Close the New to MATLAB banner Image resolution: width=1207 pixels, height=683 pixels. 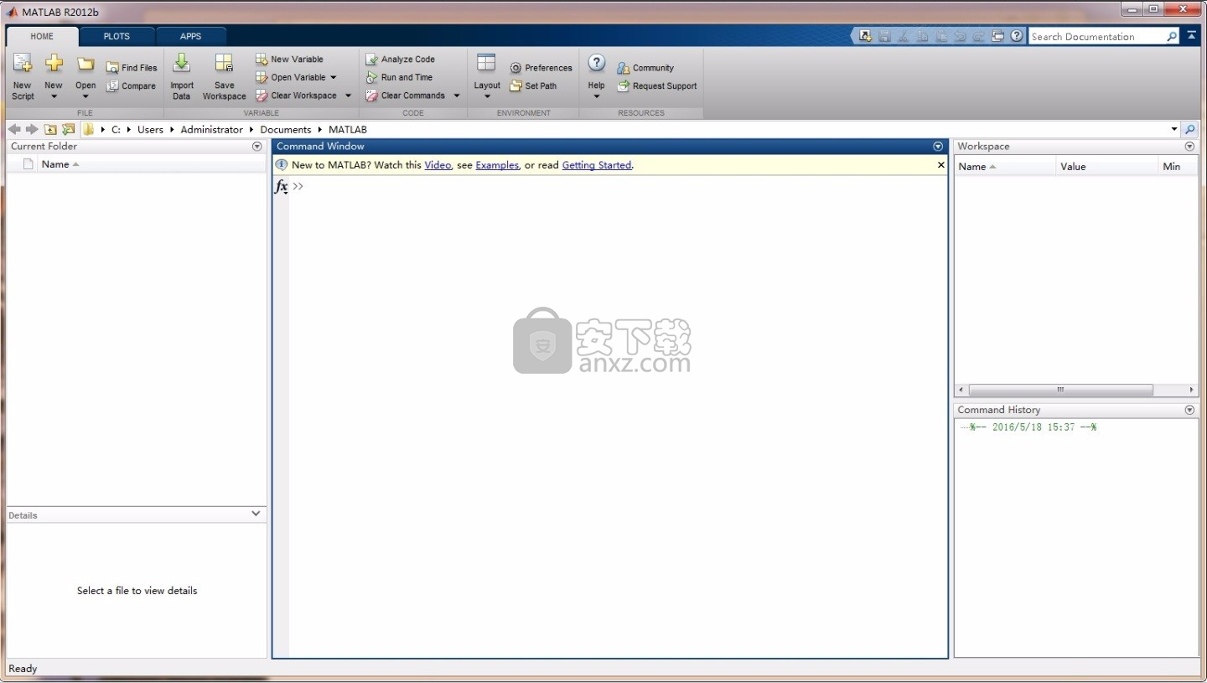(940, 165)
